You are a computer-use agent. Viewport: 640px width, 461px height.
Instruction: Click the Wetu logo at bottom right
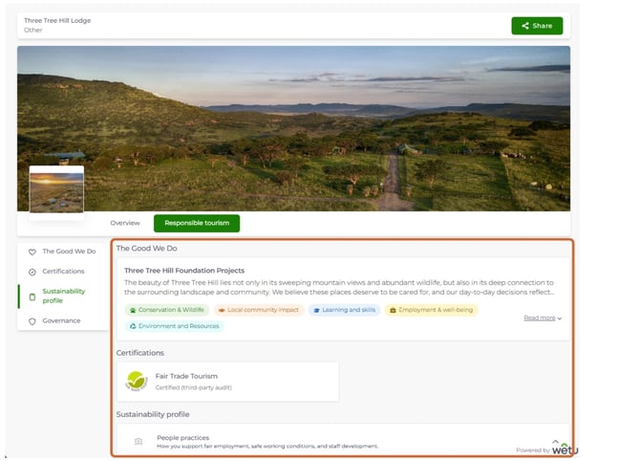pyautogui.click(x=565, y=450)
